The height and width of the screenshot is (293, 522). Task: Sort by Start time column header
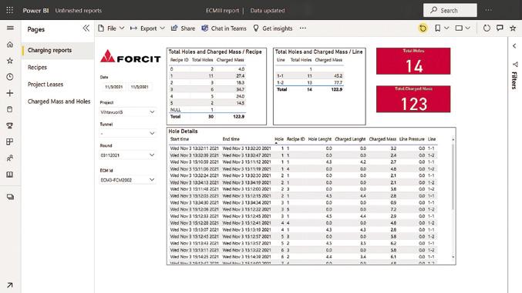[180, 139]
